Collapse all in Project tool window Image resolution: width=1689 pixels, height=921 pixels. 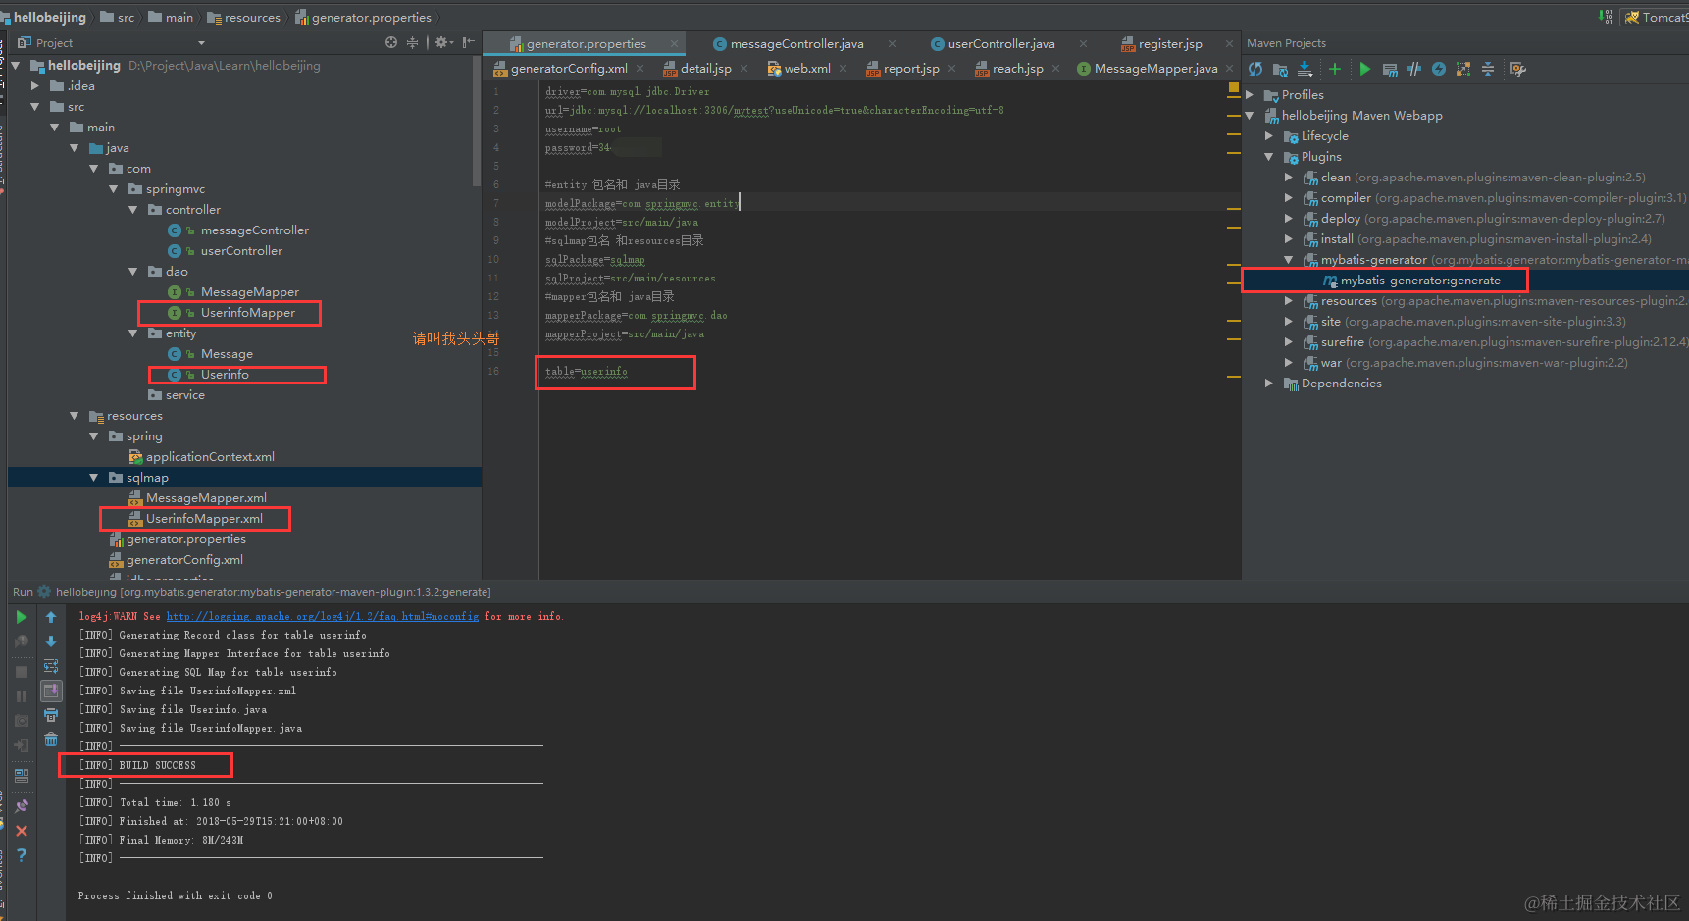[413, 42]
